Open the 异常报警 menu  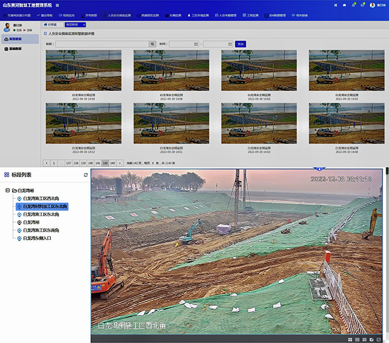[89, 16]
